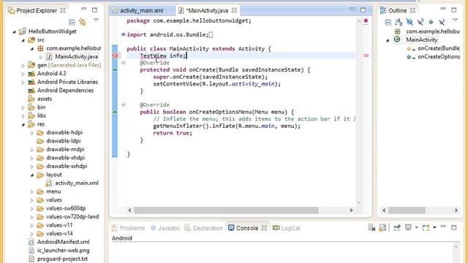Viewport: 468px width, 263px height.
Task: Maximize the Console view
Action: (454, 227)
